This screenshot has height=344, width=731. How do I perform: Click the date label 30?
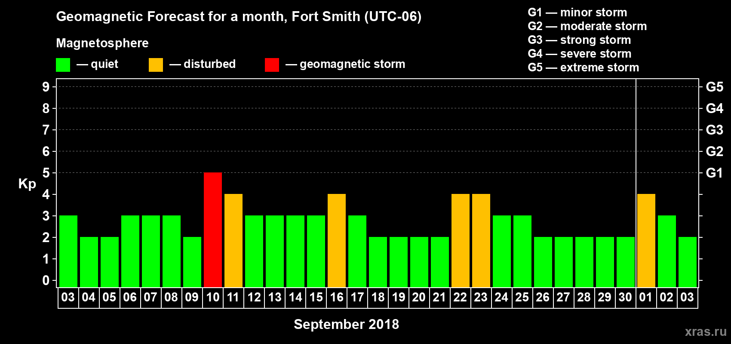[x=625, y=298]
